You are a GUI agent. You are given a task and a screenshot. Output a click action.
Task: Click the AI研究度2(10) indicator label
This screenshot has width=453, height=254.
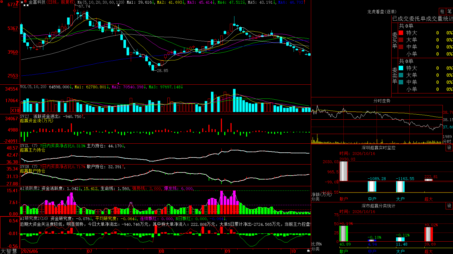(34, 218)
